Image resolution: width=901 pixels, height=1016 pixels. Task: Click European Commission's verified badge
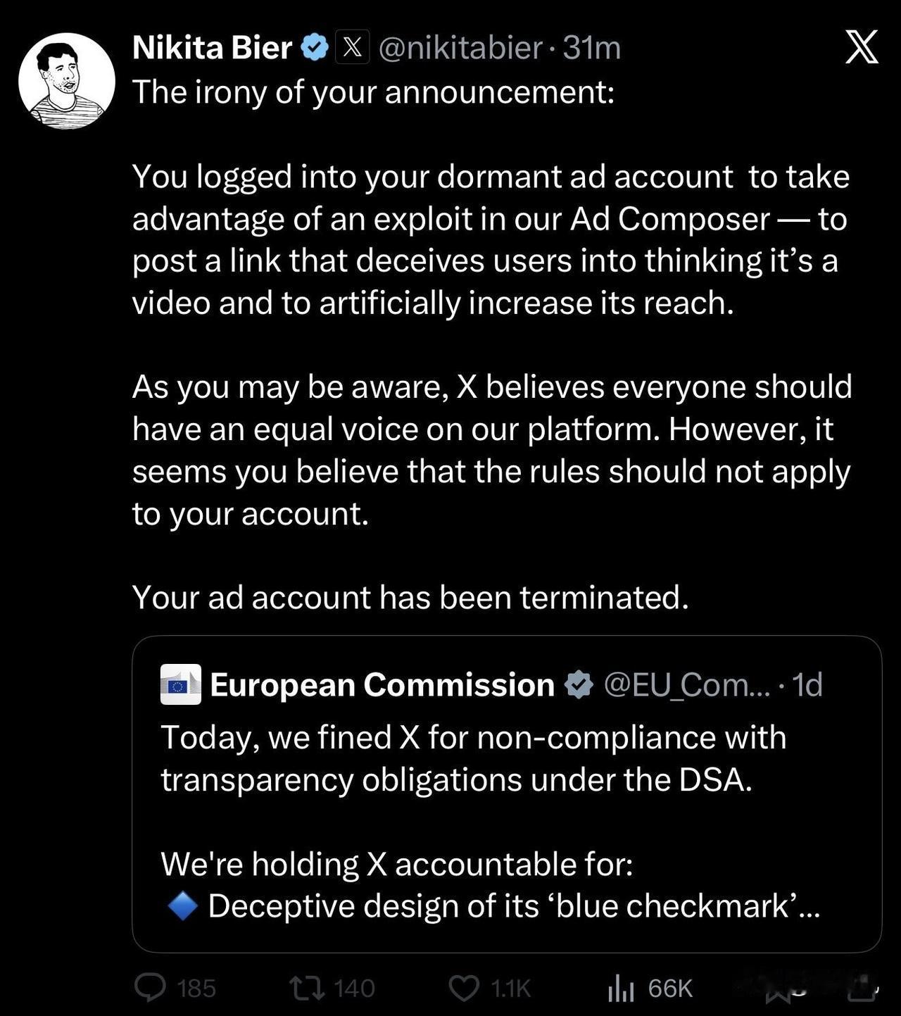click(x=579, y=684)
